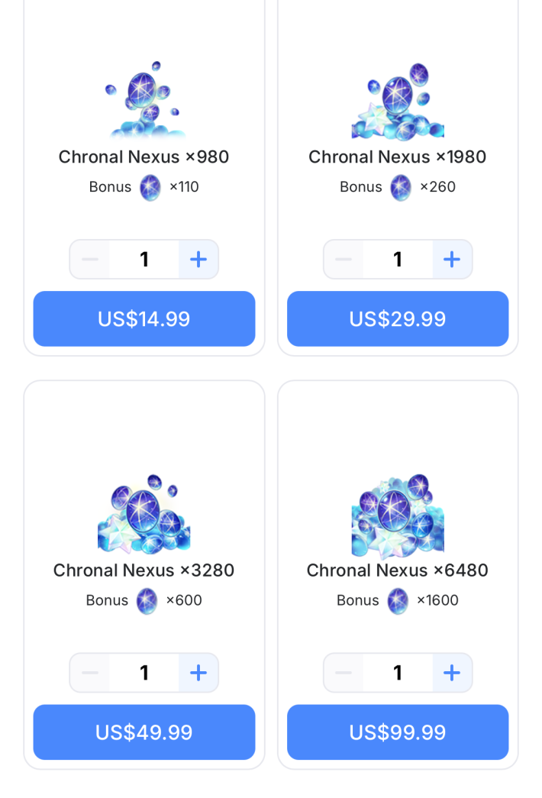The height and width of the screenshot is (798, 542).
Task: Purchase the US$99.99 Chronal Nexus pack
Action: point(398,732)
